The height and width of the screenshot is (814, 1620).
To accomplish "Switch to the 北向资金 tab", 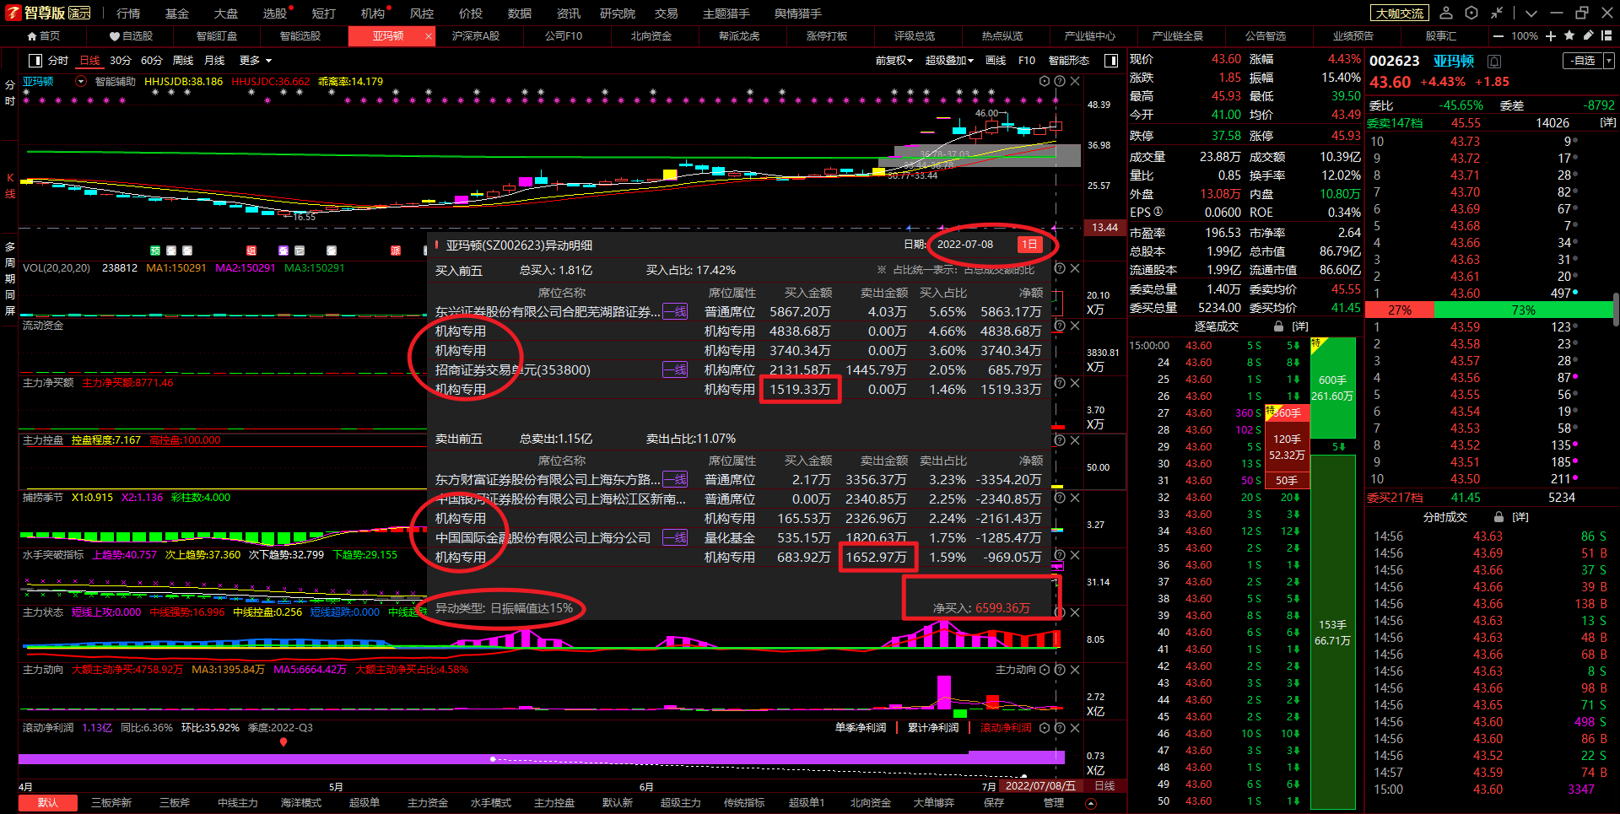I will [651, 36].
